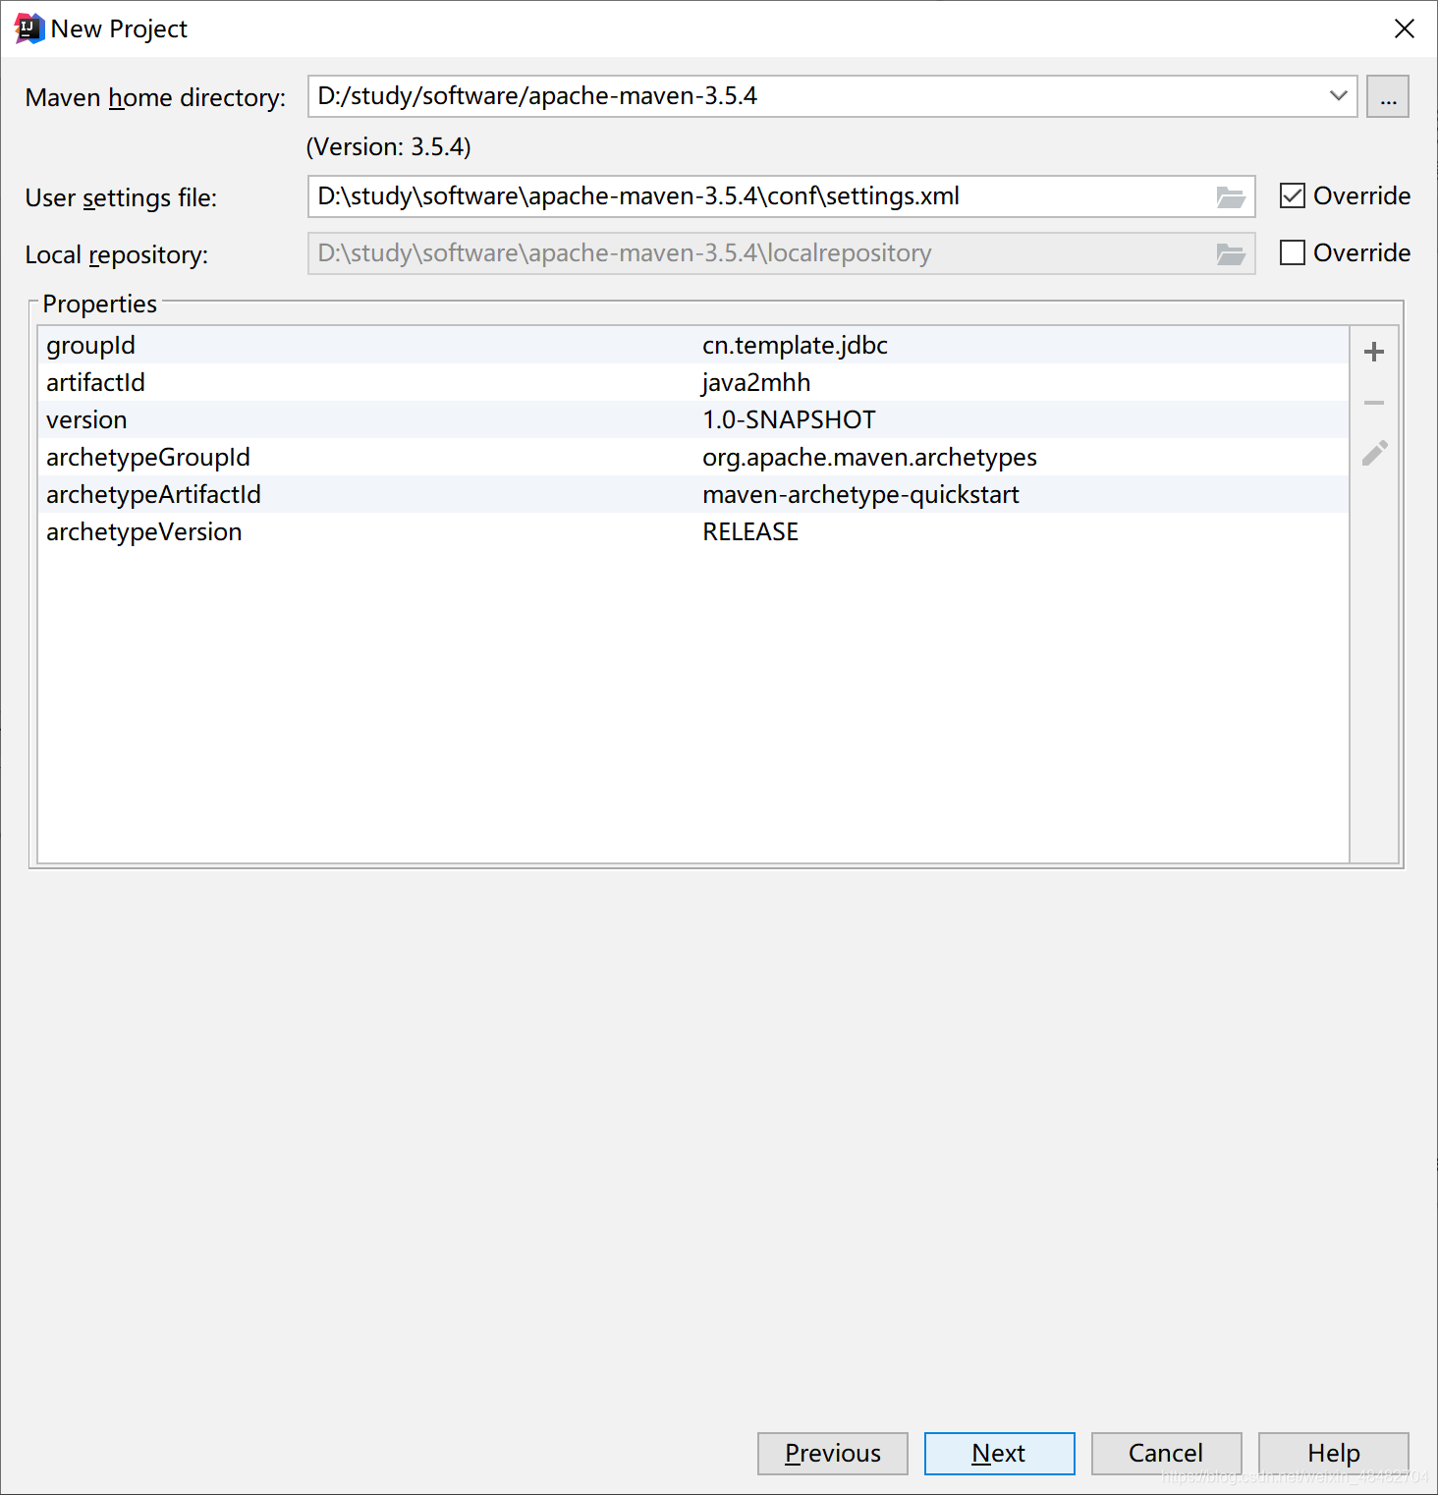Select the archetypeGroupId property row
The width and height of the screenshot is (1438, 1495).
pos(693,457)
